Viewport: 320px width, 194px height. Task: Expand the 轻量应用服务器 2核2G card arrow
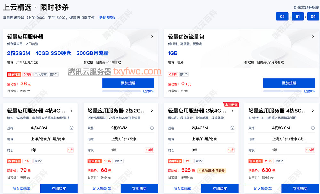point(152,111)
